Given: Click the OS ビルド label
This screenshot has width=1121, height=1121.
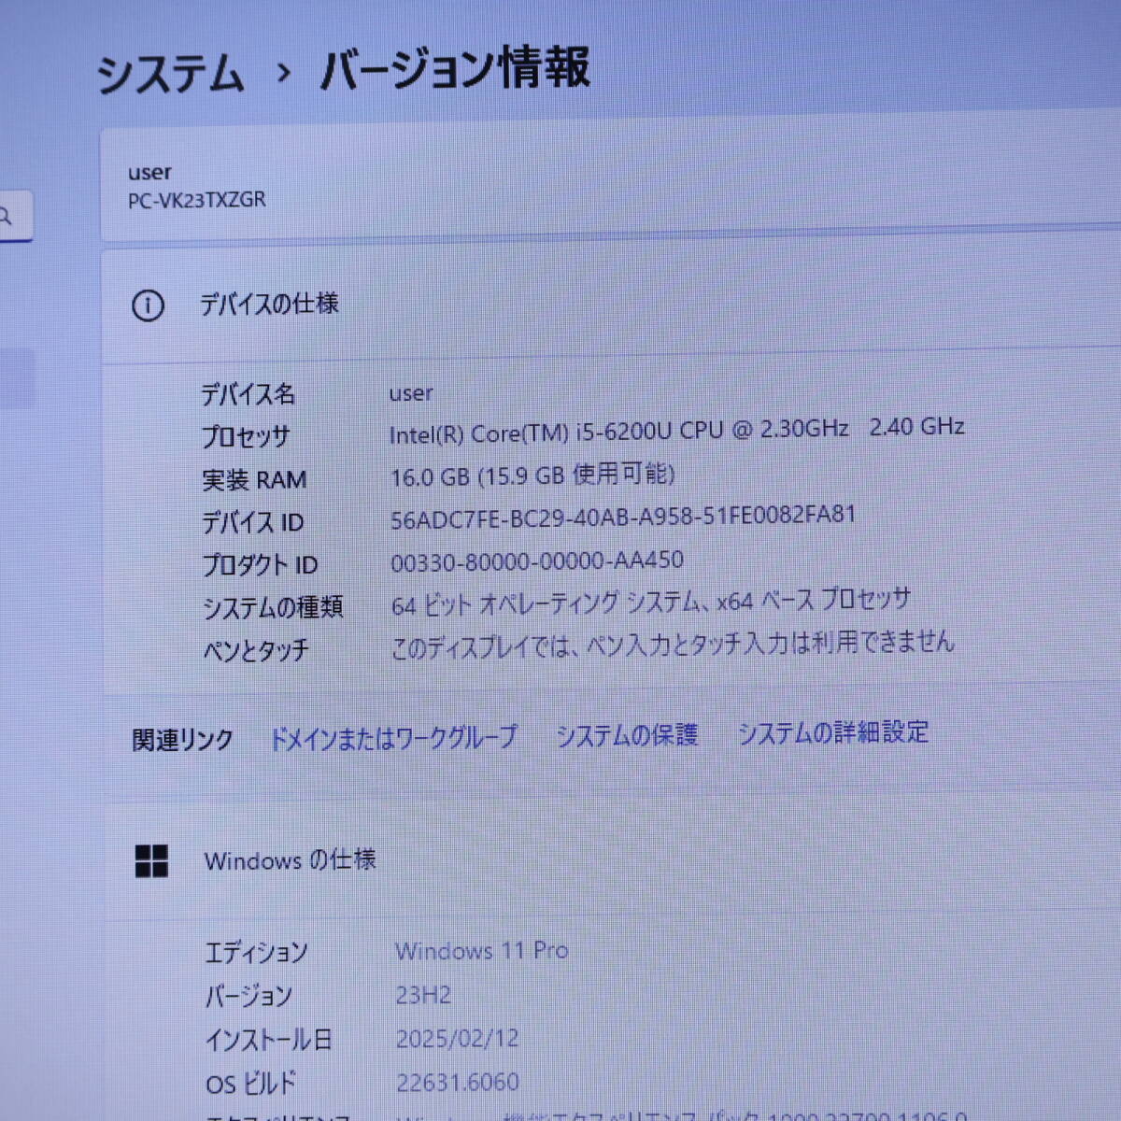Looking at the screenshot, I should 250,1084.
